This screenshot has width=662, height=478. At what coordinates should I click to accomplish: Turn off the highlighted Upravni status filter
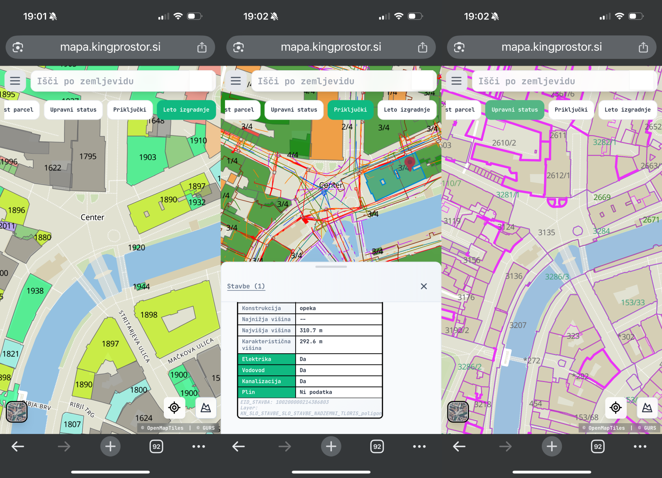coord(514,110)
